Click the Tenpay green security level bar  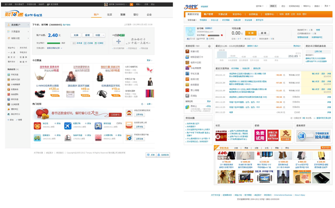pyautogui.click(x=53, y=43)
